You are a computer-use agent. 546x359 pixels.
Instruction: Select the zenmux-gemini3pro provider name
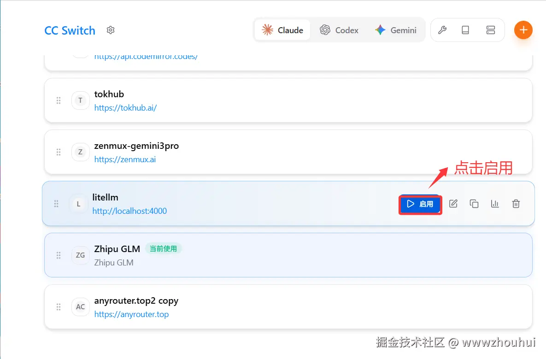click(136, 146)
